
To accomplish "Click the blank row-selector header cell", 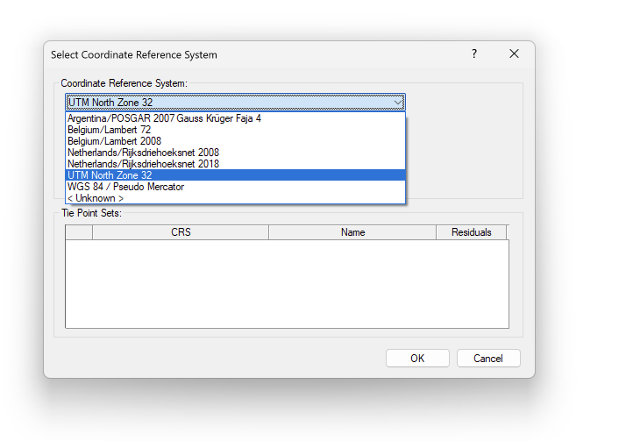I will click(79, 232).
